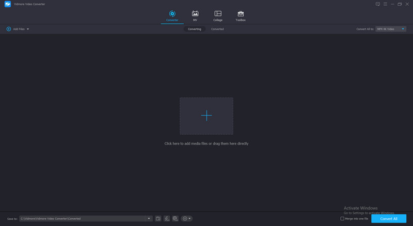The image size is (413, 226).
Task: Toggle the hardware acceleration lightning icon
Action: 167,219
